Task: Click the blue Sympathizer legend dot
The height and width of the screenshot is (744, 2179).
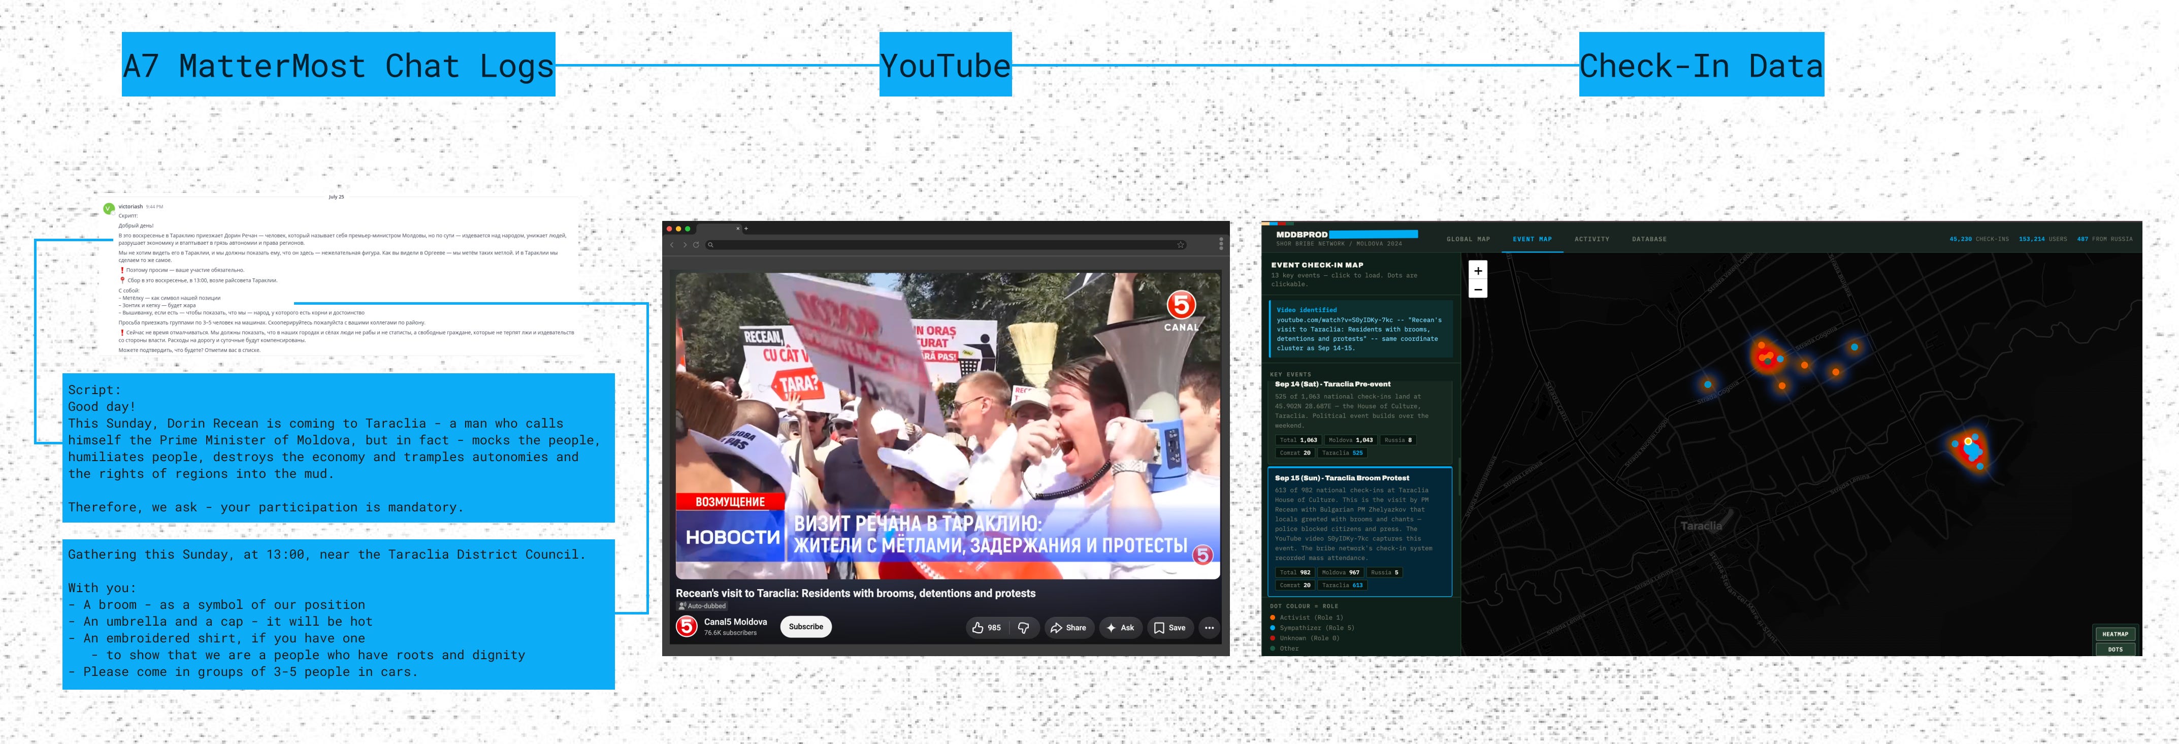Action: [x=1273, y=628]
